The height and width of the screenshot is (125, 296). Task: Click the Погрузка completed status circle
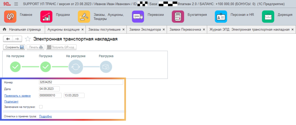click(45, 67)
